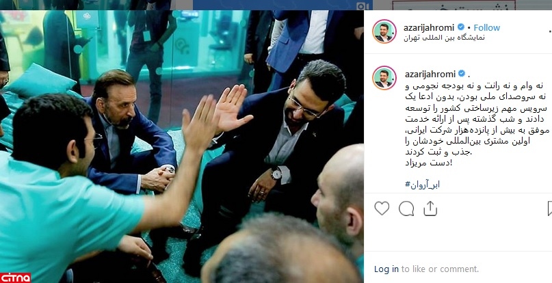Open comments via the speech bubble icon

click(406, 208)
